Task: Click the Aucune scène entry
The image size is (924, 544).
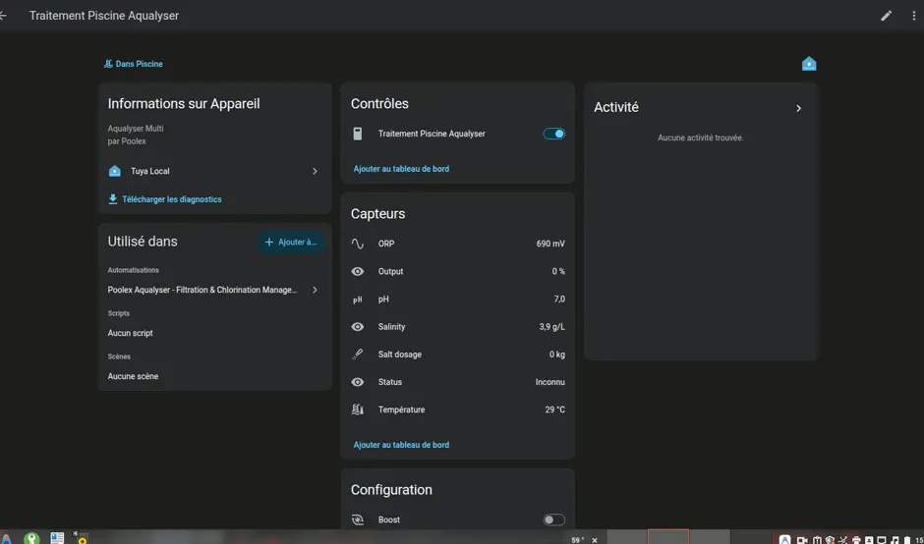Action: pyautogui.click(x=133, y=376)
